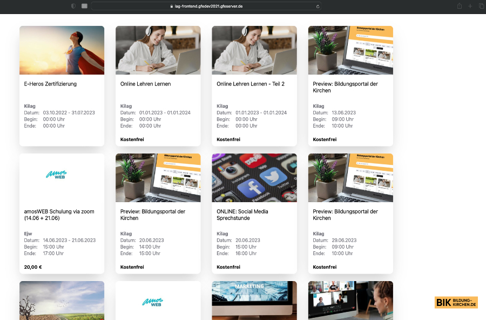The width and height of the screenshot is (486, 320).
Task: Open a new tab with plus icon
Action: click(x=470, y=6)
